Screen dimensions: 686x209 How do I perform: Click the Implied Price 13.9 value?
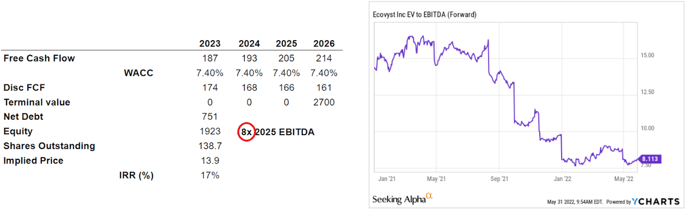[210, 160]
